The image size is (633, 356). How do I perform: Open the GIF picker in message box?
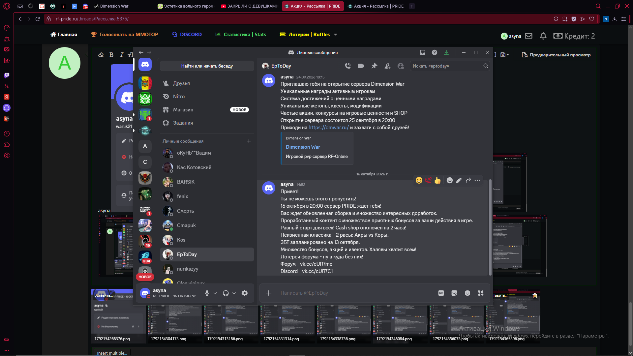click(x=441, y=293)
